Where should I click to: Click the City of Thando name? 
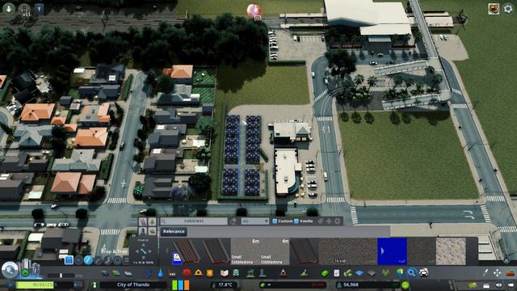(x=133, y=285)
